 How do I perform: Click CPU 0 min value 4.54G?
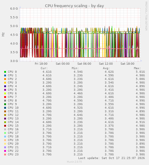tap(78, 72)
